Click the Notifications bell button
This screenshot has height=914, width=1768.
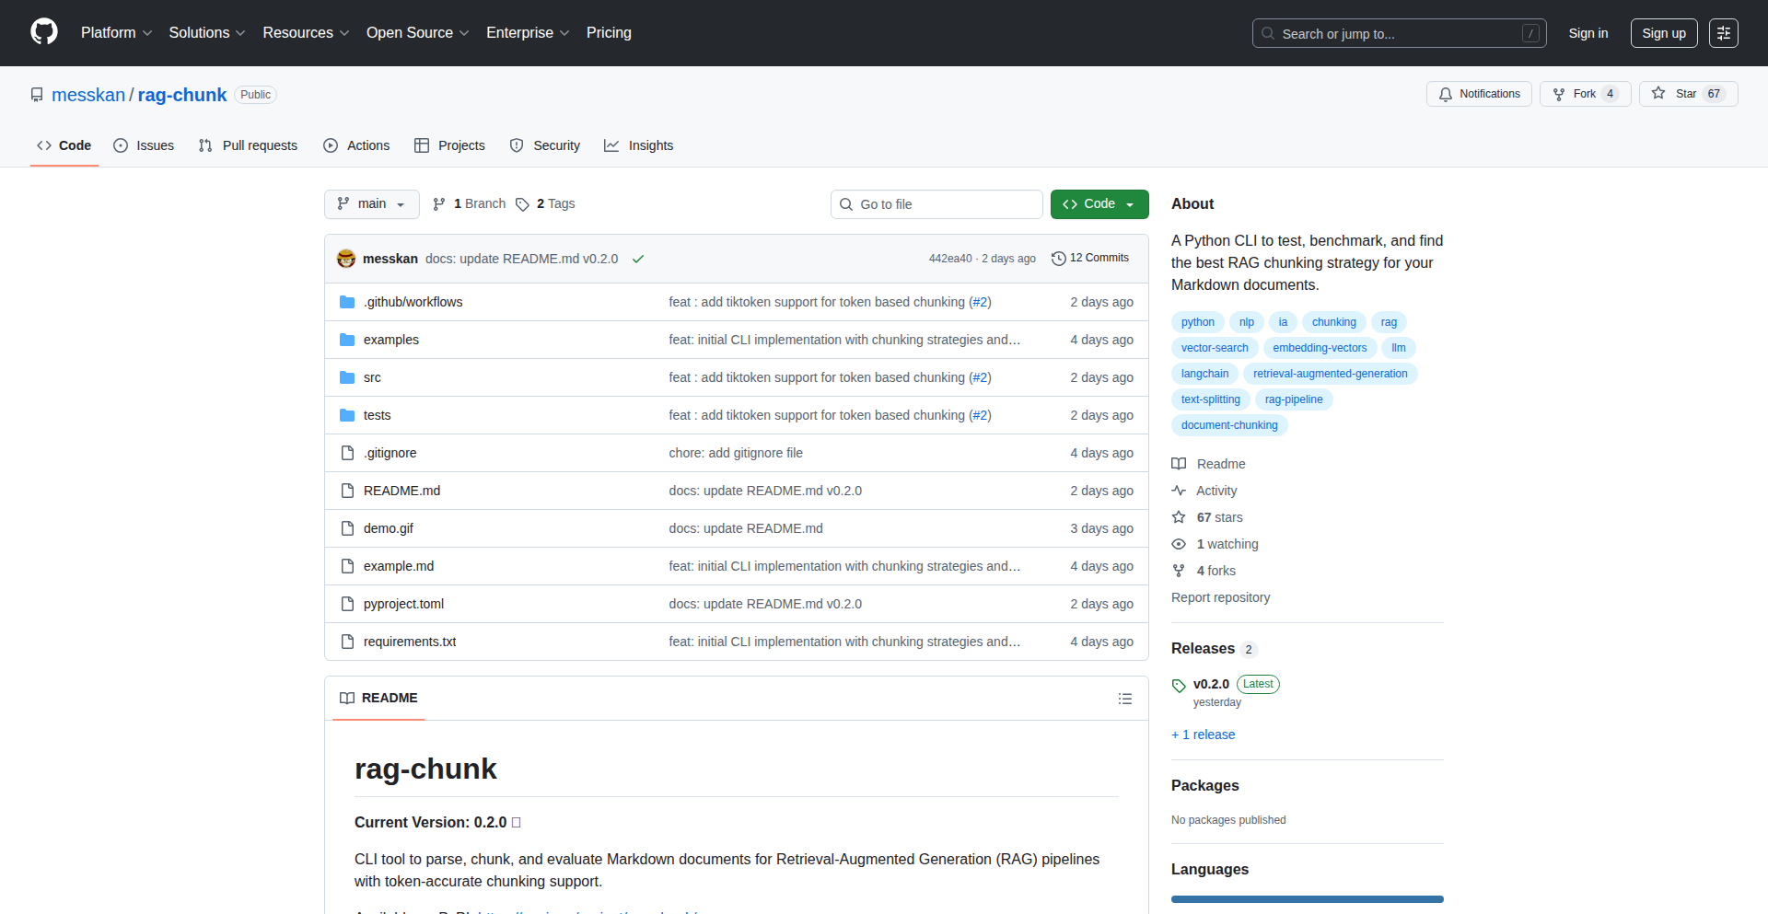pyautogui.click(x=1479, y=94)
